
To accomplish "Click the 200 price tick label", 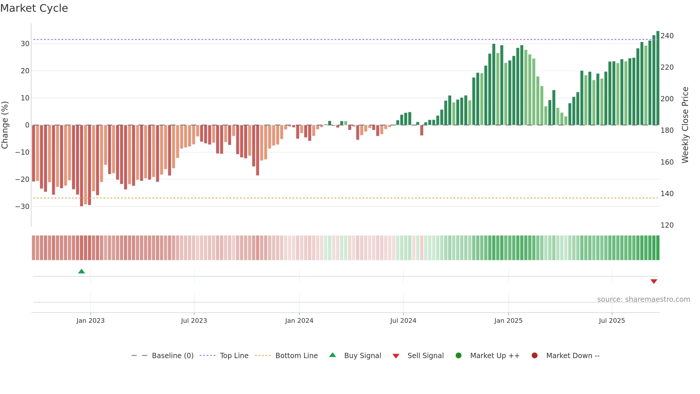I will pos(667,99).
